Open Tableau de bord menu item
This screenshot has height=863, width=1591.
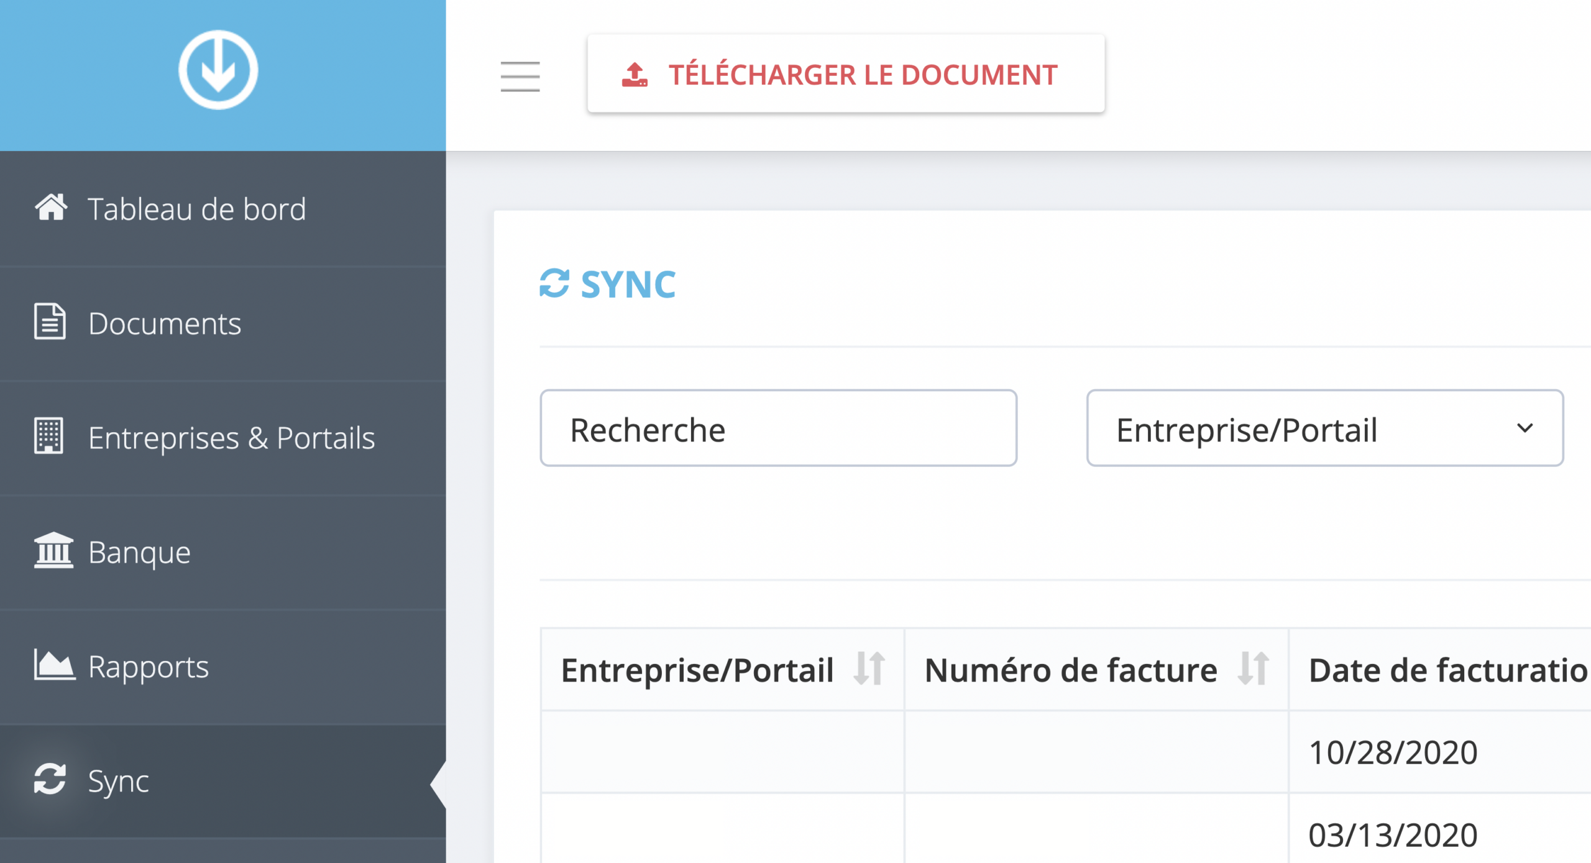pos(223,209)
